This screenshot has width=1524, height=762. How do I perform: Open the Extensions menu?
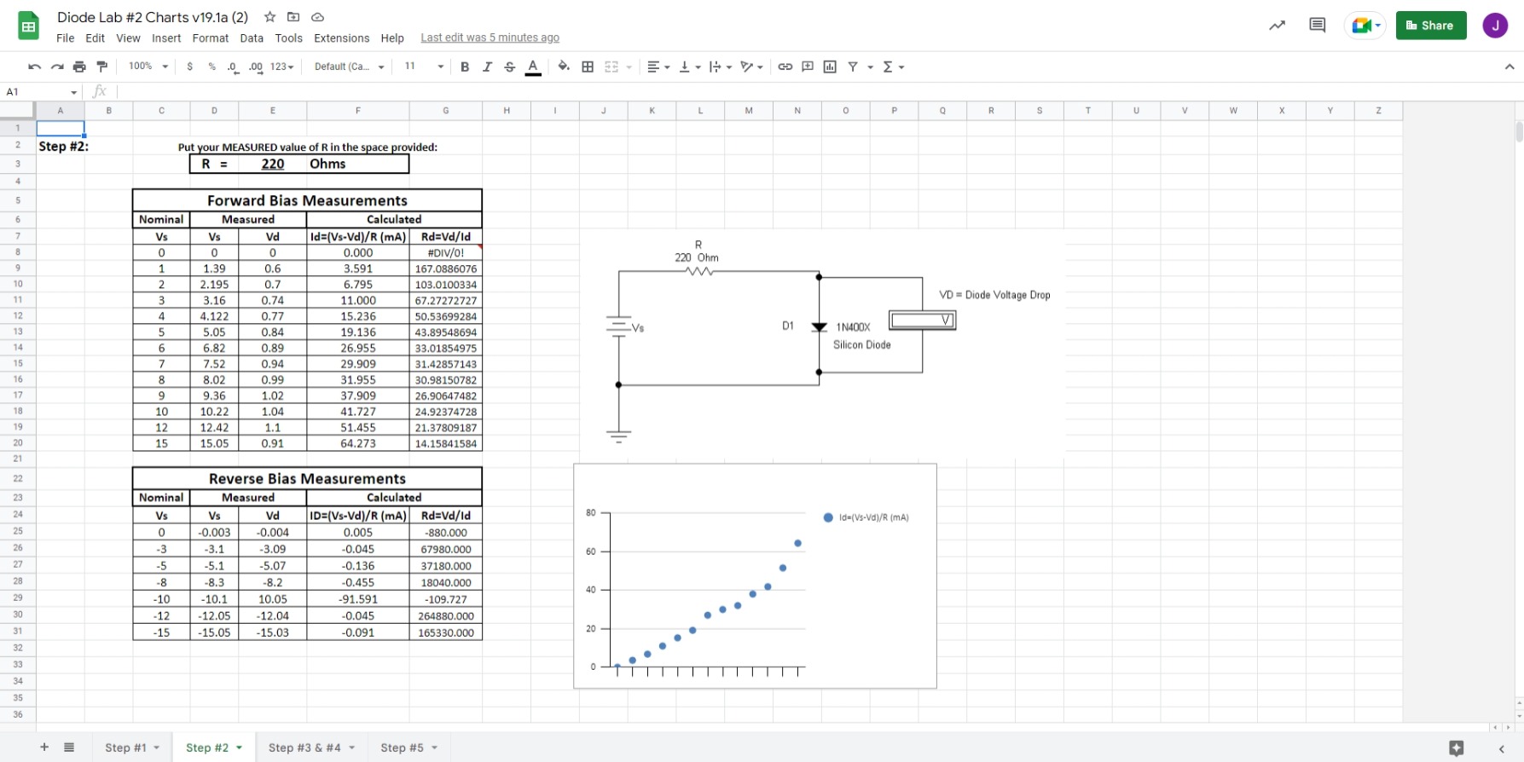click(x=341, y=38)
